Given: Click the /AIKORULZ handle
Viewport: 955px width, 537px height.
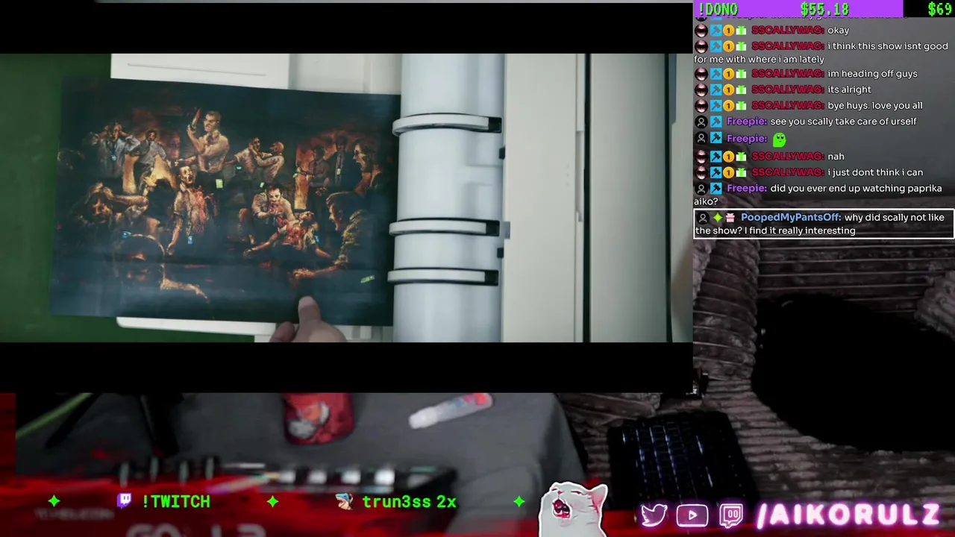Looking at the screenshot, I should (848, 515).
